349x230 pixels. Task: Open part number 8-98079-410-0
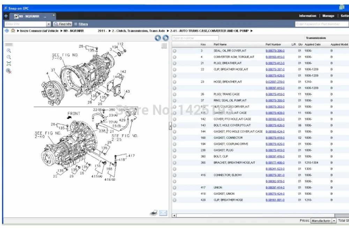(x=275, y=94)
